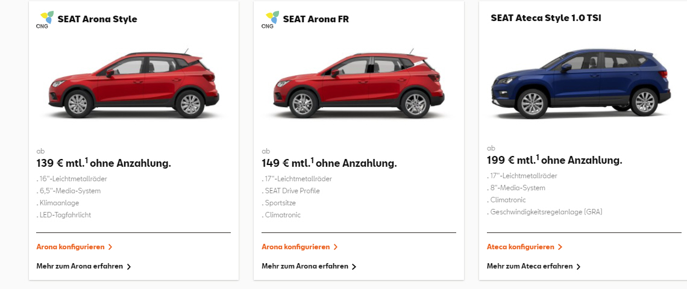The height and width of the screenshot is (289, 687).
Task: Open Mehr zum Arona erfahren under Arona Style
Action: [80, 266]
